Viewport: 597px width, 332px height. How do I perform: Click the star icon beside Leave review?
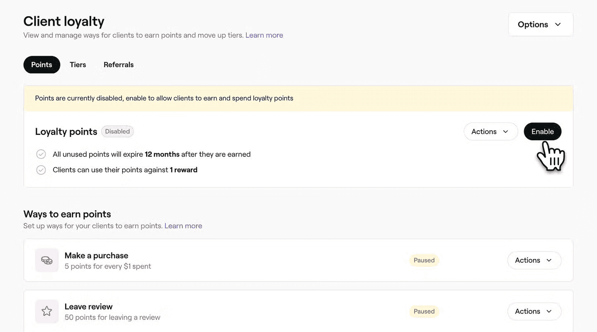click(x=47, y=311)
